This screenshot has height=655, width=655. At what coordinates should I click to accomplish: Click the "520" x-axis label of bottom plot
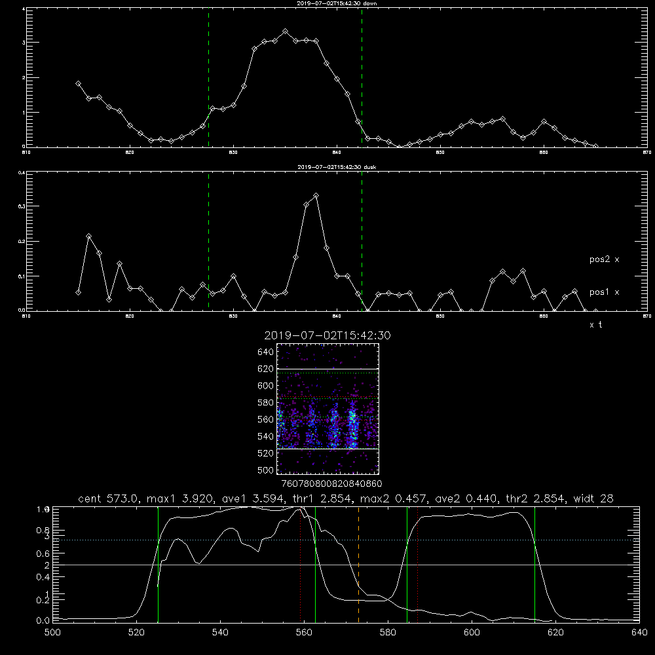tap(137, 633)
